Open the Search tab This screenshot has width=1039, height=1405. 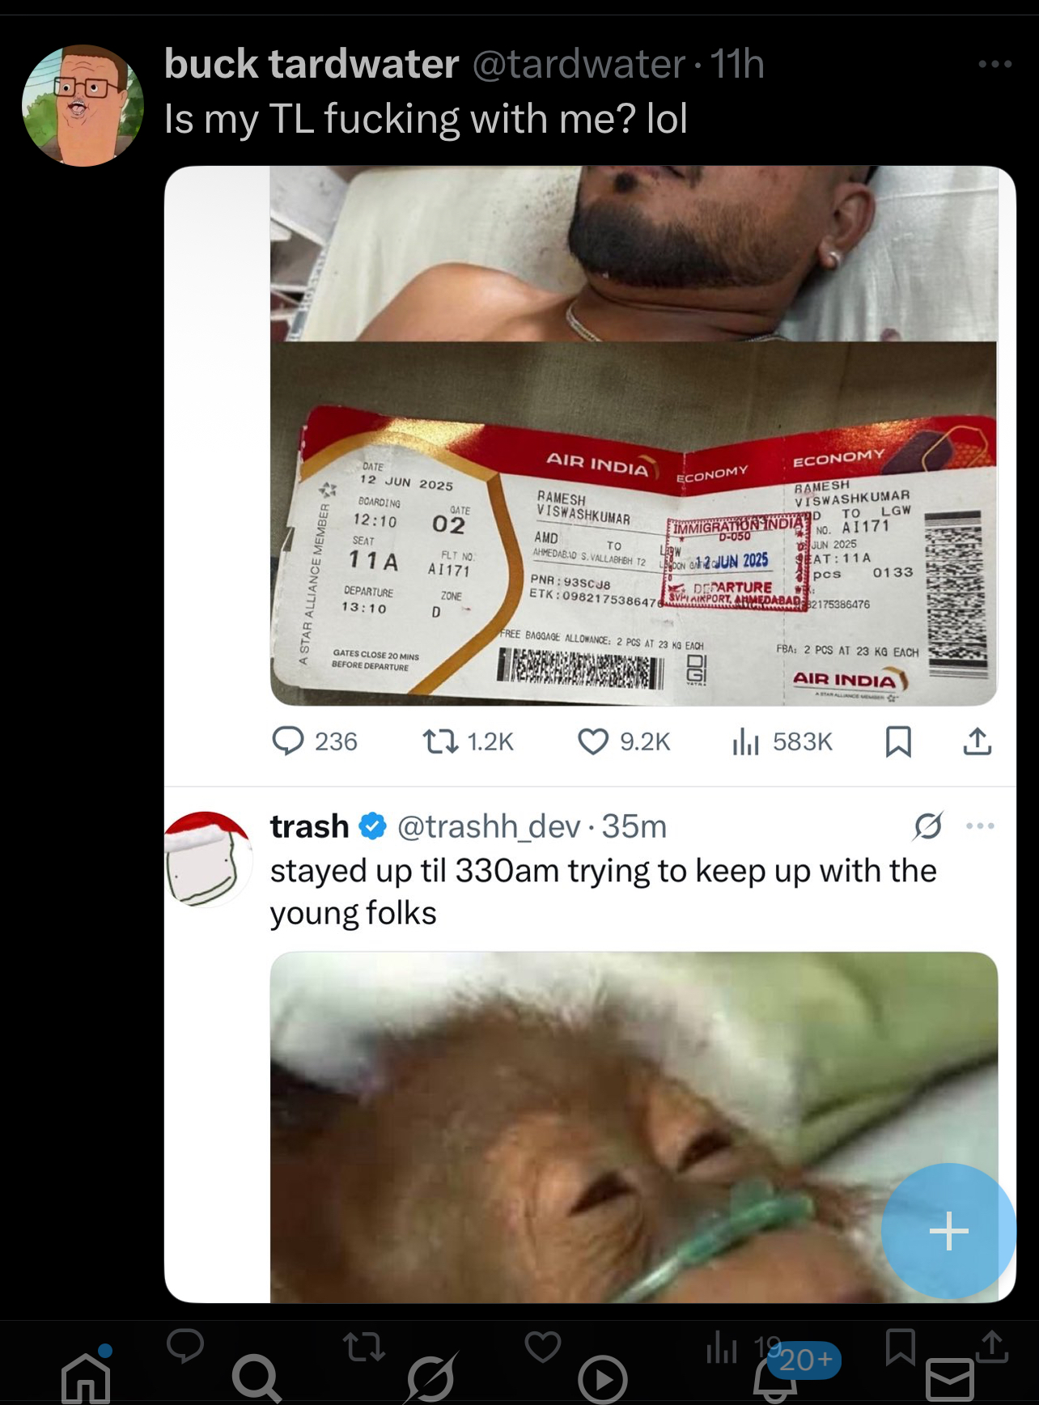click(257, 1377)
